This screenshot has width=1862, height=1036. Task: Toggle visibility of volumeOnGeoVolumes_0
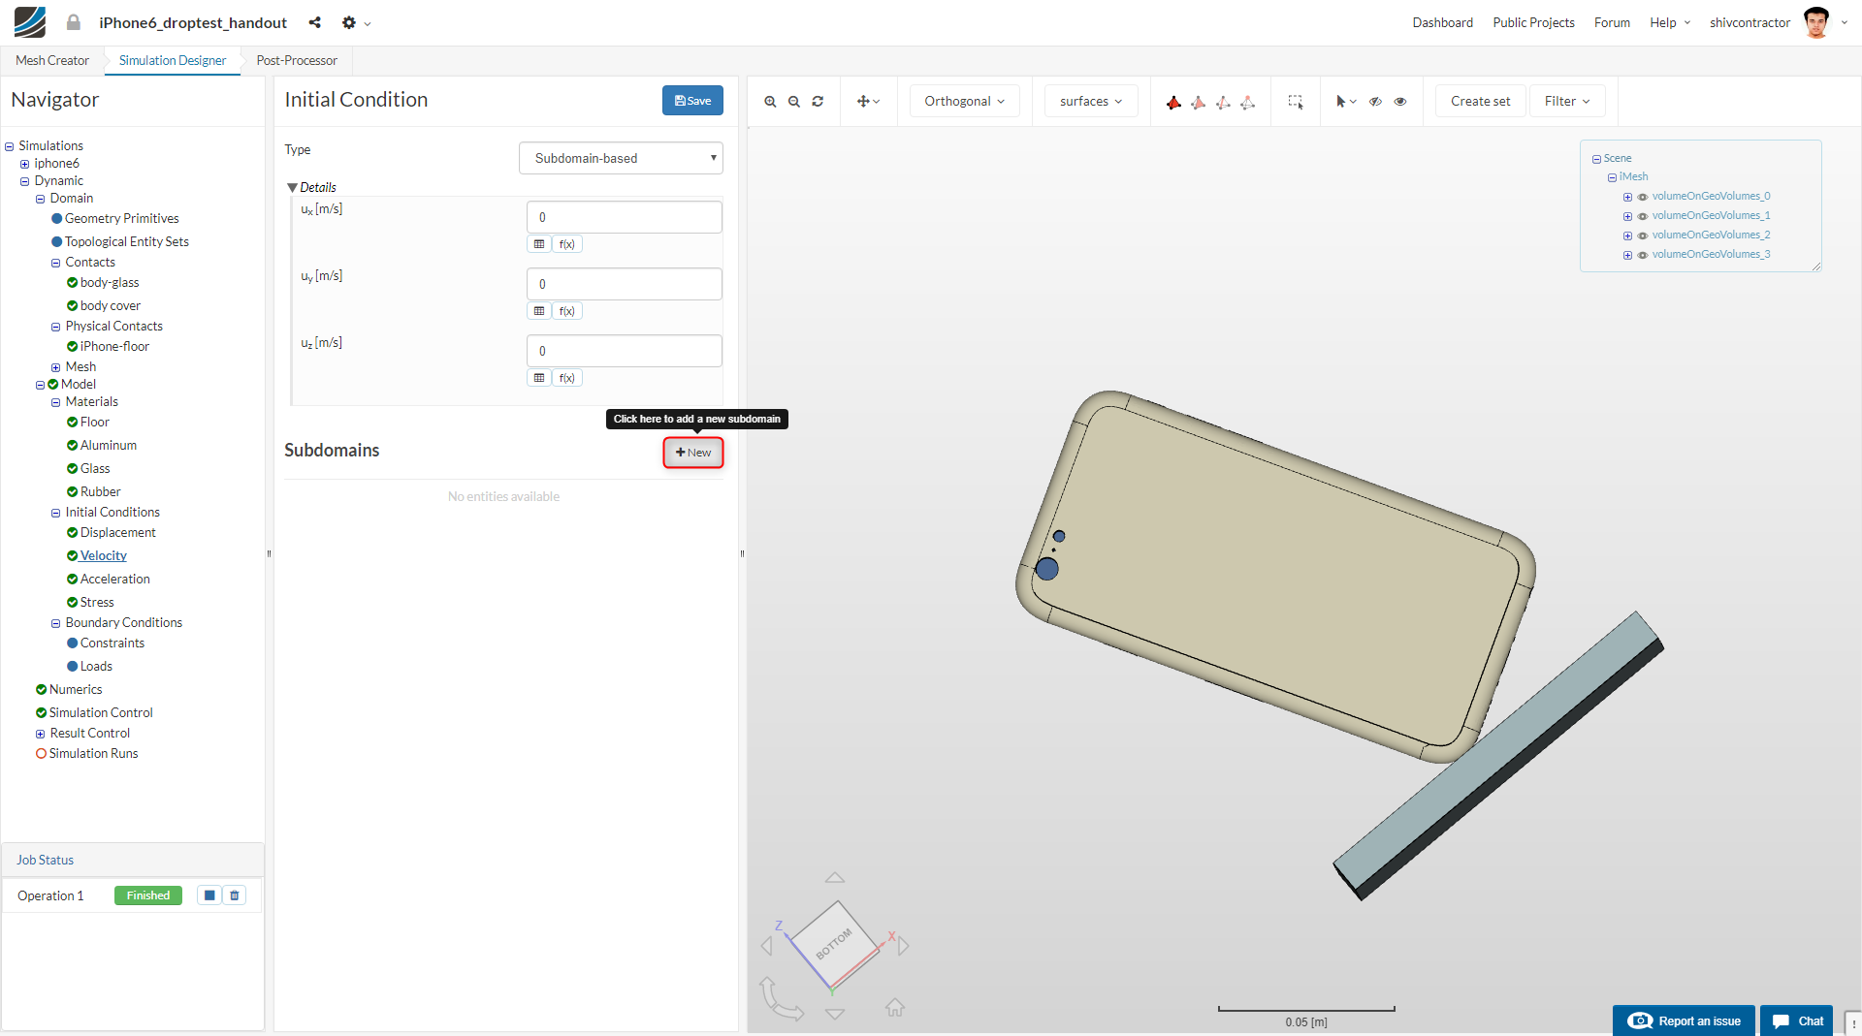(1643, 197)
